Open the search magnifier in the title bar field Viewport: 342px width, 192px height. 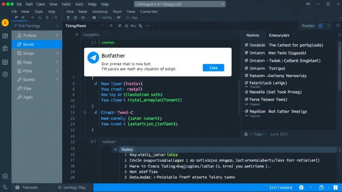[222, 4]
